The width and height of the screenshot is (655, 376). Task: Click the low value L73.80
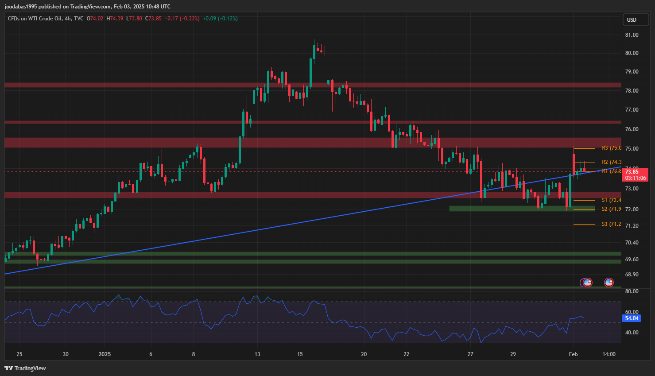pyautogui.click(x=134, y=19)
